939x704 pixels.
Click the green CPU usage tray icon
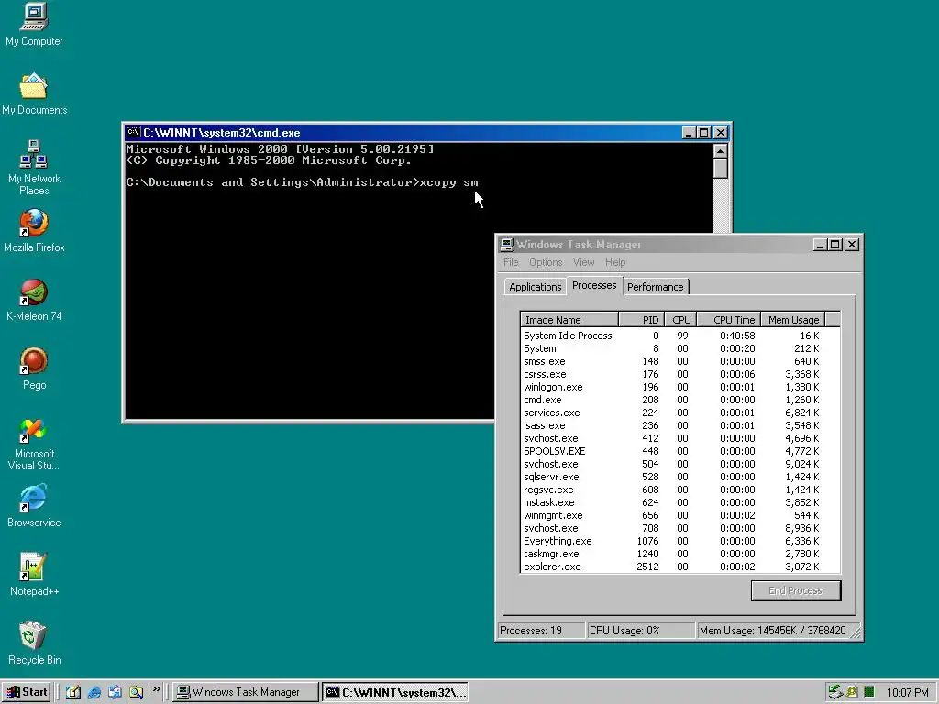[x=869, y=692]
